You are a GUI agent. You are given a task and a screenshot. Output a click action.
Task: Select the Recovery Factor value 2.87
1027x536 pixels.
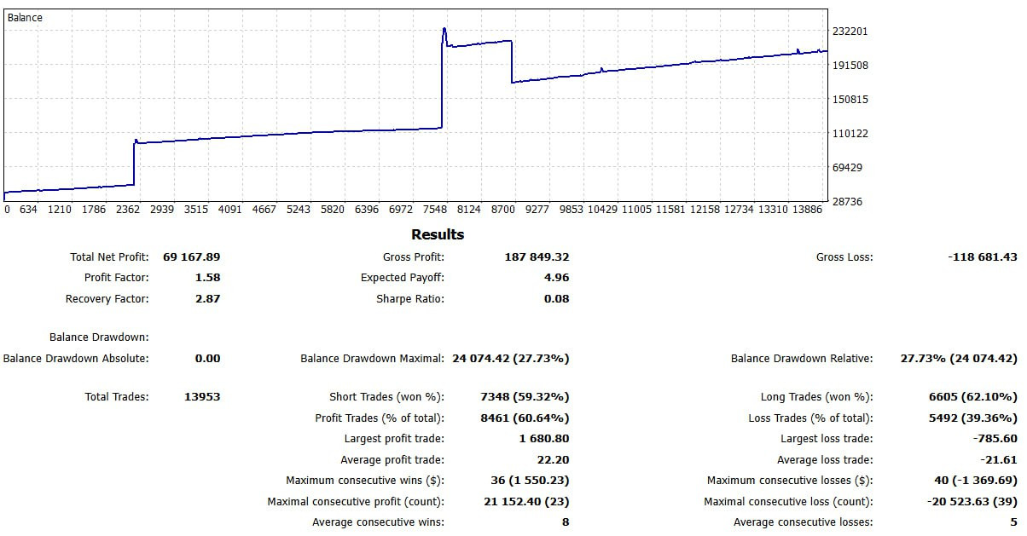pos(207,299)
